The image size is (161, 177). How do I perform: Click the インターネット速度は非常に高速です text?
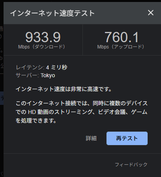coord(64,89)
